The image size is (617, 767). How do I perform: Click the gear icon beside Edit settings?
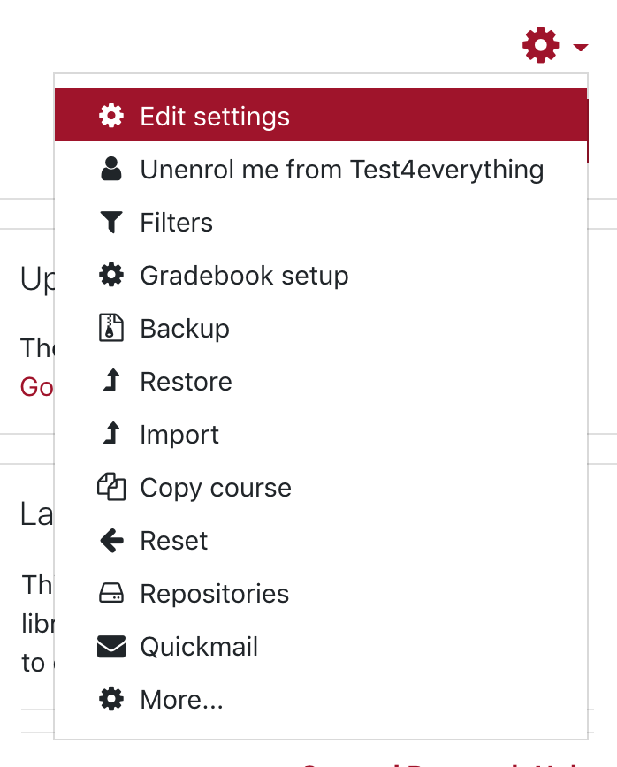[x=111, y=116]
